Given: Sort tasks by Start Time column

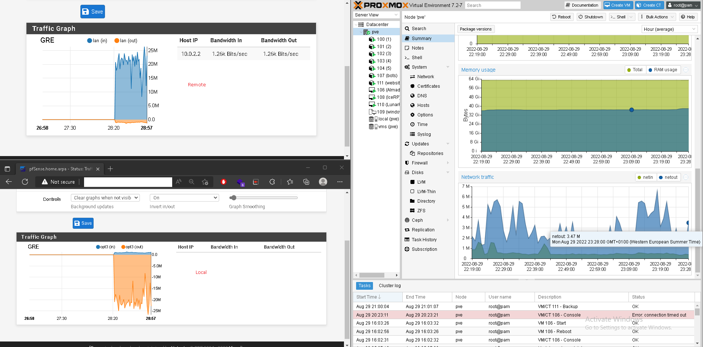Looking at the screenshot, I should point(378,297).
